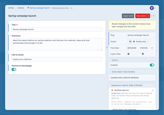The image size is (164, 115).
Task: Click the Spring campaign launch breadcrumb link
Action: point(40,8)
